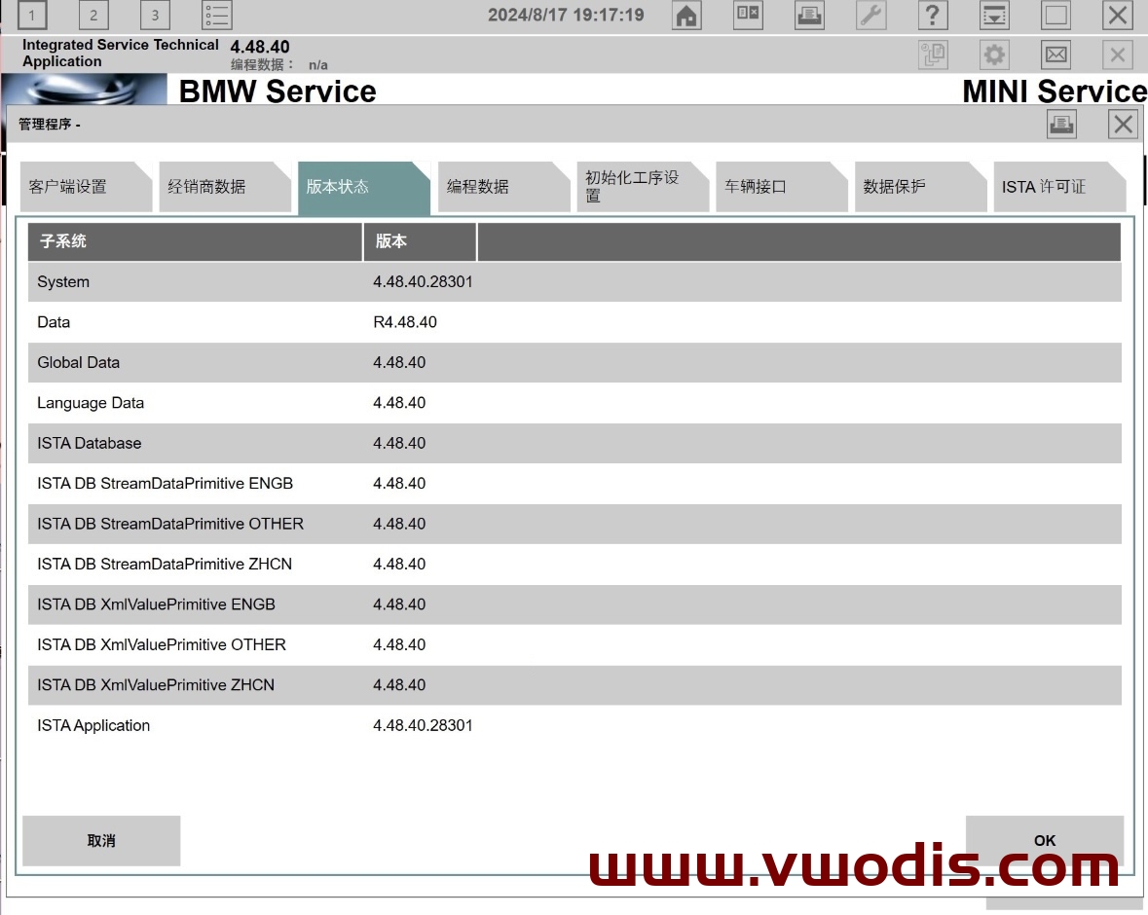
Task: Click the envelope mail icon
Action: point(1055,55)
